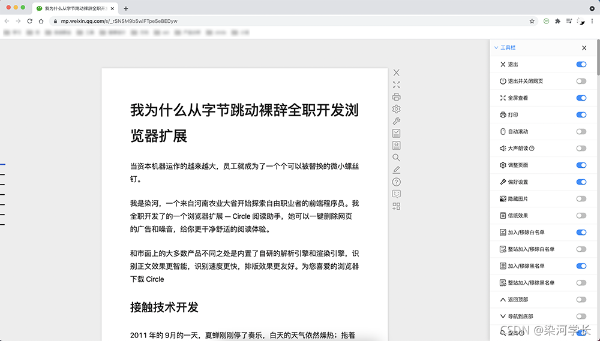Reload the WeChat article page
The image size is (600, 341).
tap(29, 21)
